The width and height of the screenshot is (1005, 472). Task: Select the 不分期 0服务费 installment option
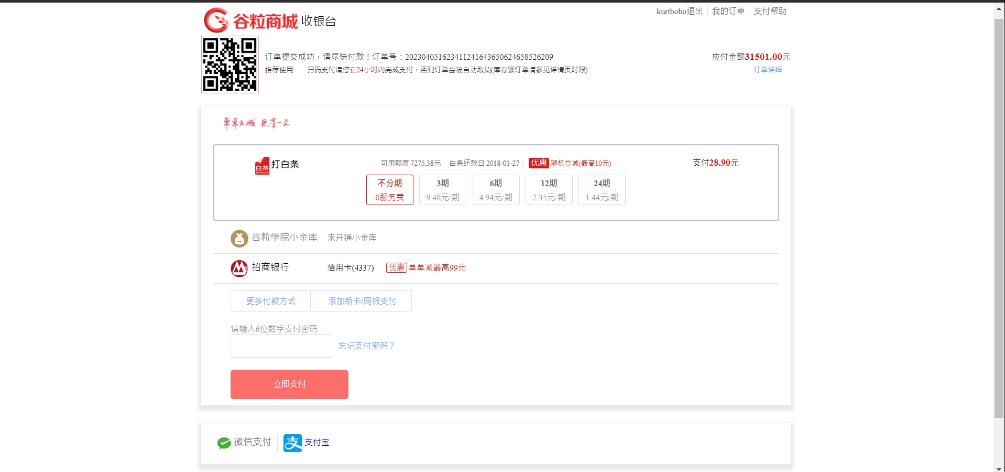point(390,190)
